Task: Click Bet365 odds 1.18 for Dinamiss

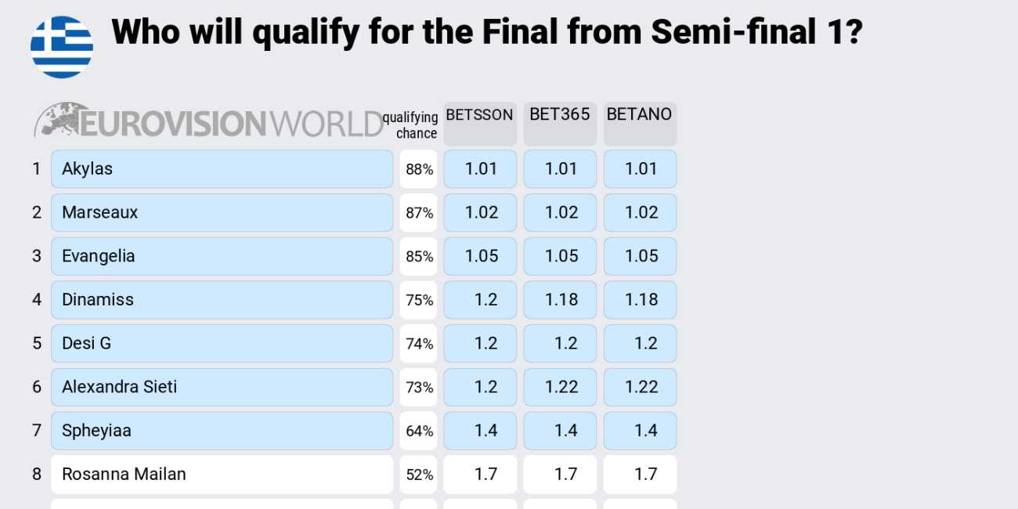Action: (560, 300)
